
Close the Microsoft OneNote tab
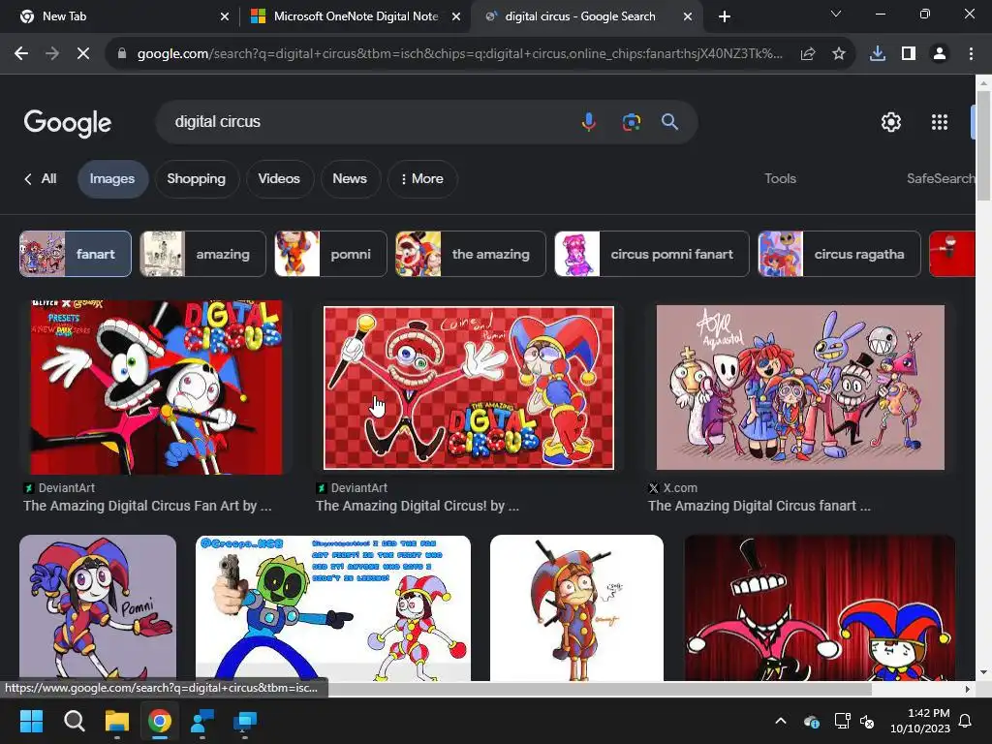tap(456, 16)
